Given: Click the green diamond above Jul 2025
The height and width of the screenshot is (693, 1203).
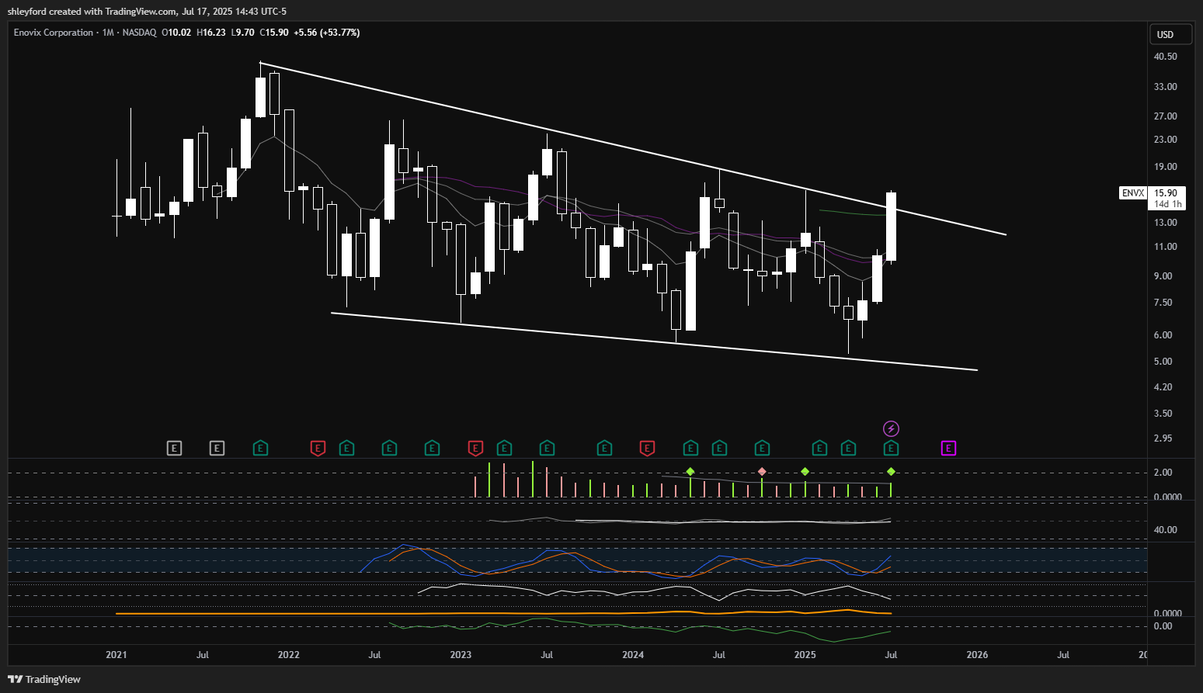Looking at the screenshot, I should pyautogui.click(x=891, y=472).
